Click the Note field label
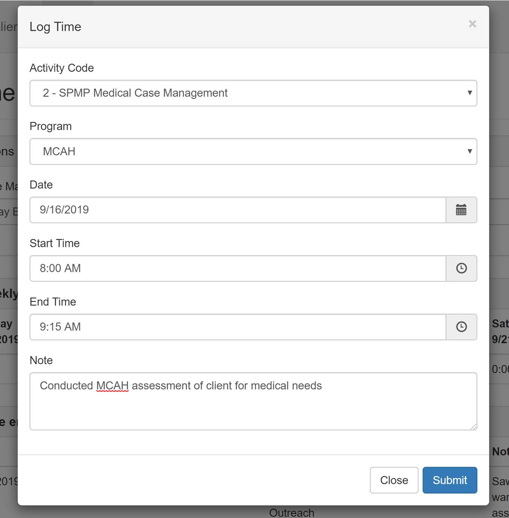The width and height of the screenshot is (509, 518). [x=41, y=360]
